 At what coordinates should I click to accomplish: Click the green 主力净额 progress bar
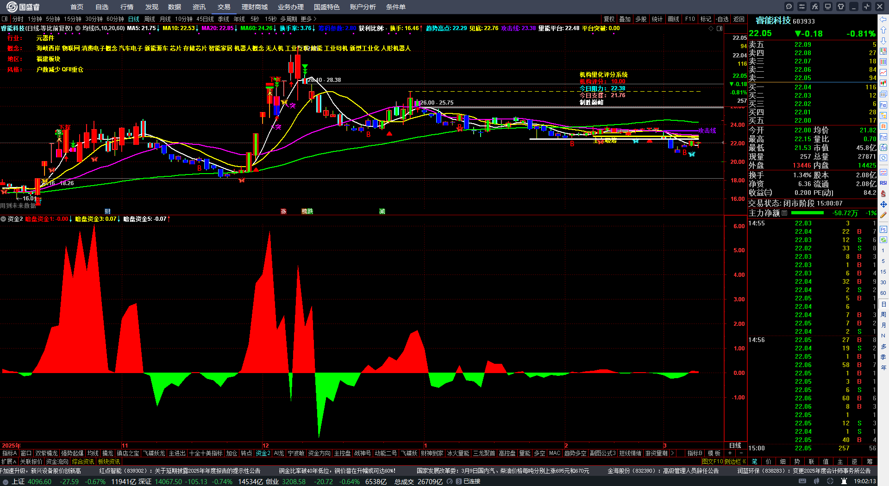point(808,213)
